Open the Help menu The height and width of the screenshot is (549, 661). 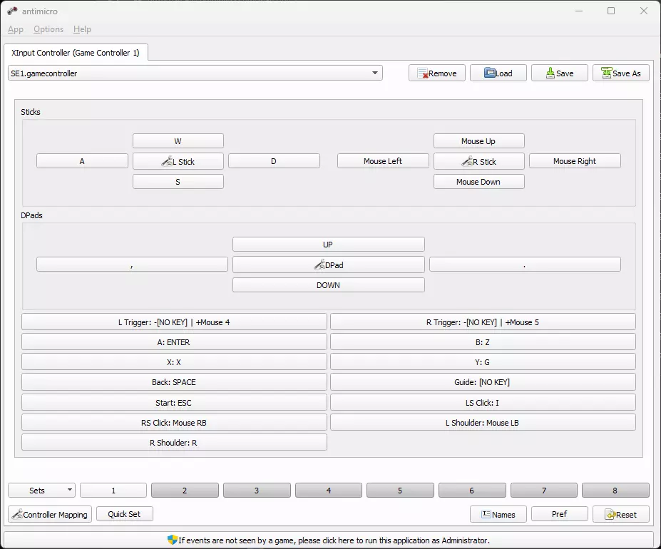(82, 29)
